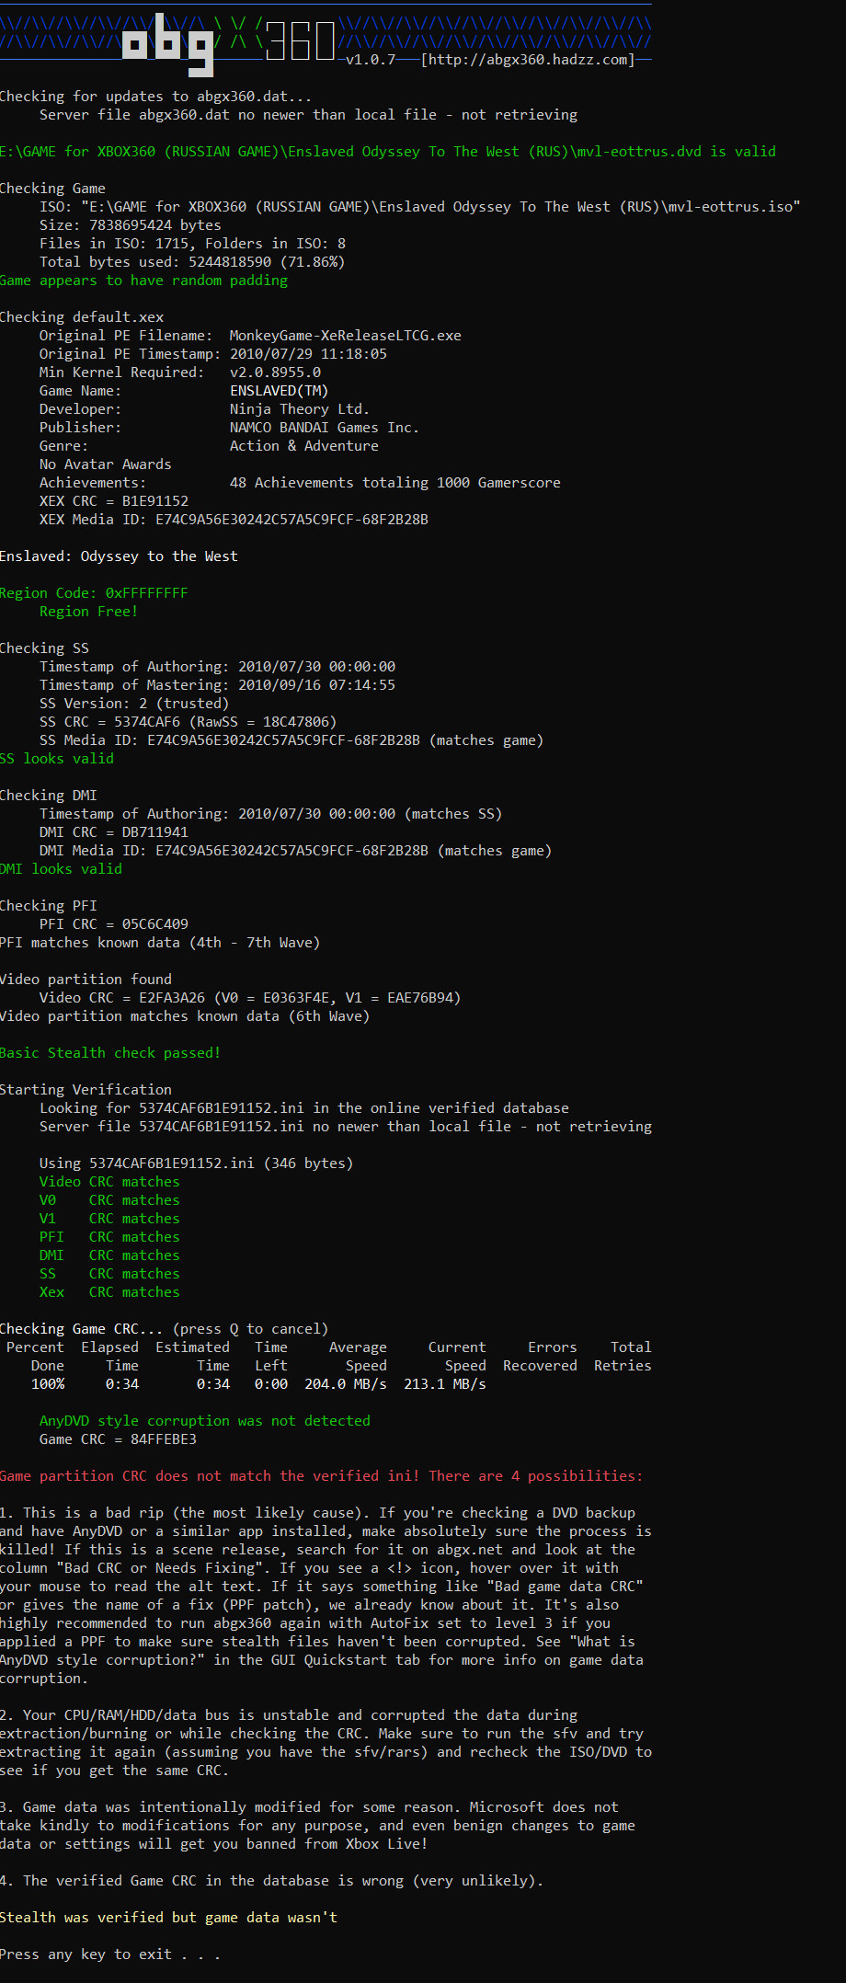Click 'V1 CRC matches' line
The image size is (846, 1983).
click(109, 1219)
